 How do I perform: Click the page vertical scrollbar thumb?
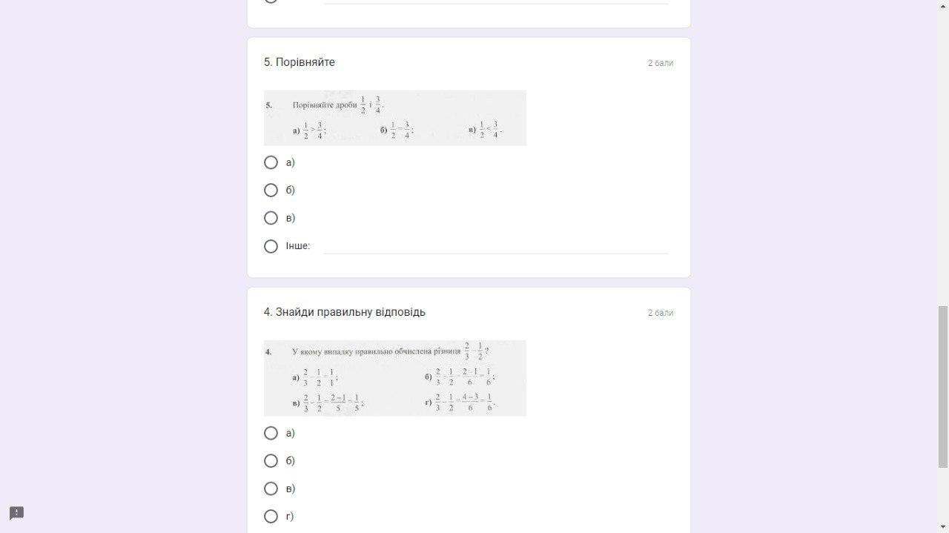943,387
